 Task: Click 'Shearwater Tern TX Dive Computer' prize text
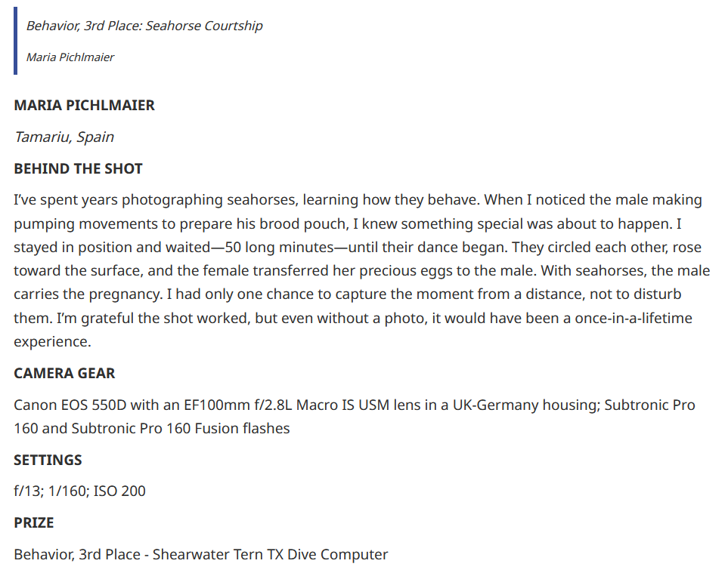pos(270,555)
